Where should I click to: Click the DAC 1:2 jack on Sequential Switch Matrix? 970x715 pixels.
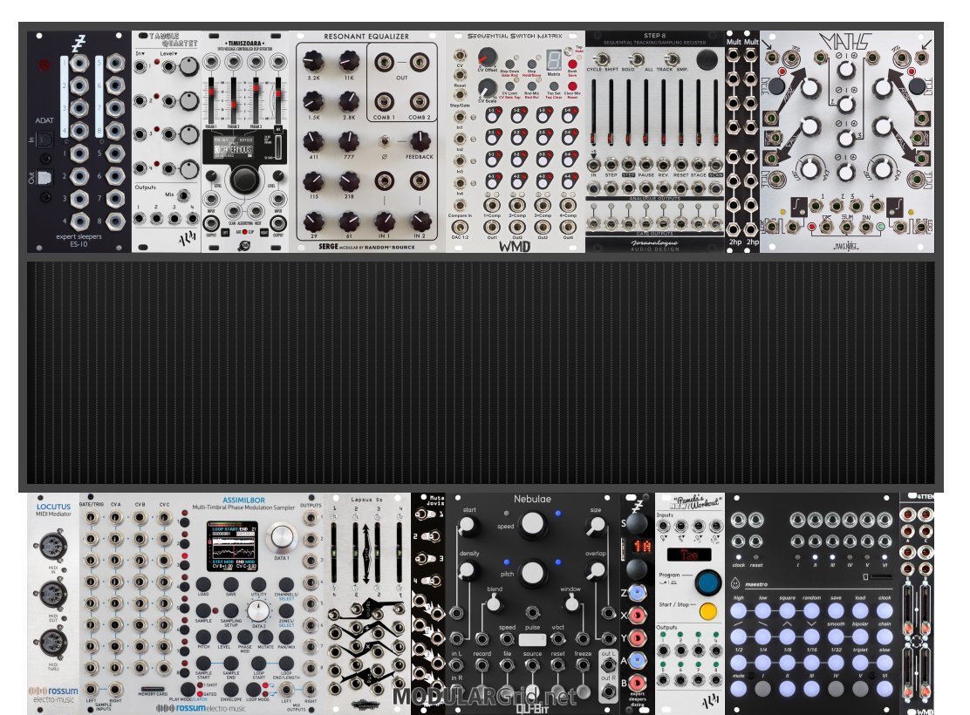[459, 227]
